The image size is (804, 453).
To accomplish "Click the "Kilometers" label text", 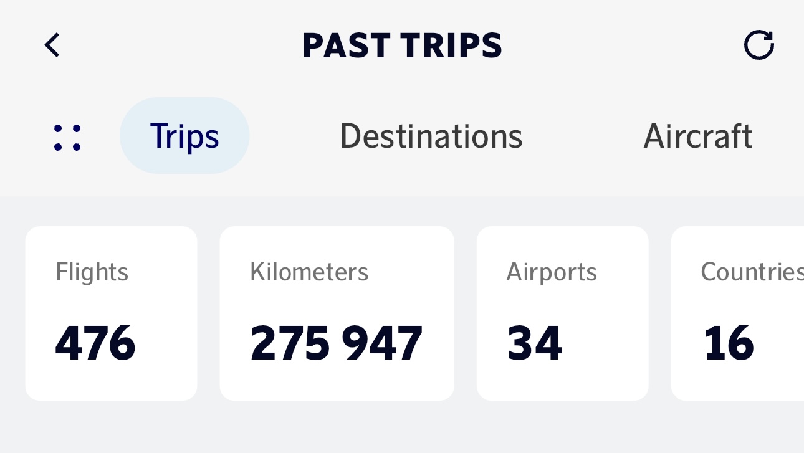I will click(309, 272).
